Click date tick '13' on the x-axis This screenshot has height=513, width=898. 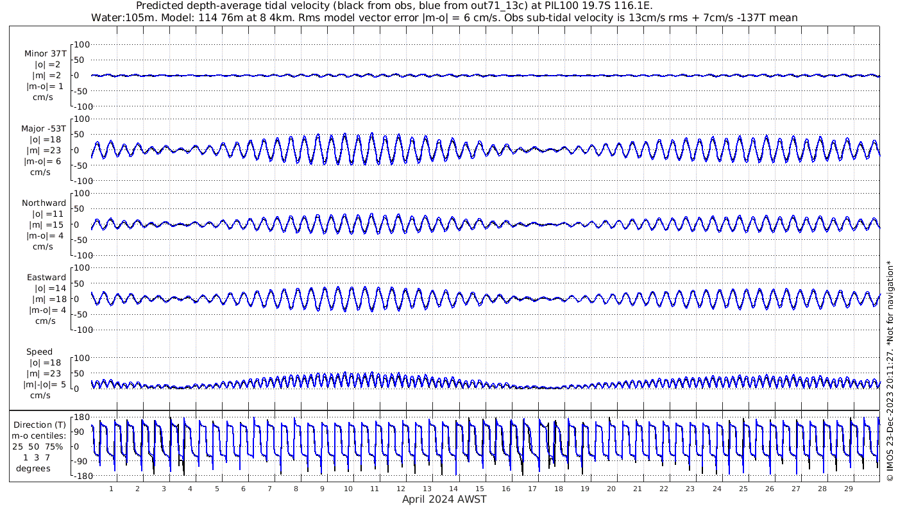point(427,489)
